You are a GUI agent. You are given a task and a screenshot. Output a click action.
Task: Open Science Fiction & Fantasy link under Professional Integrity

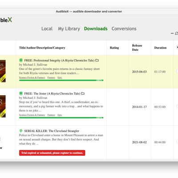click(32, 77)
